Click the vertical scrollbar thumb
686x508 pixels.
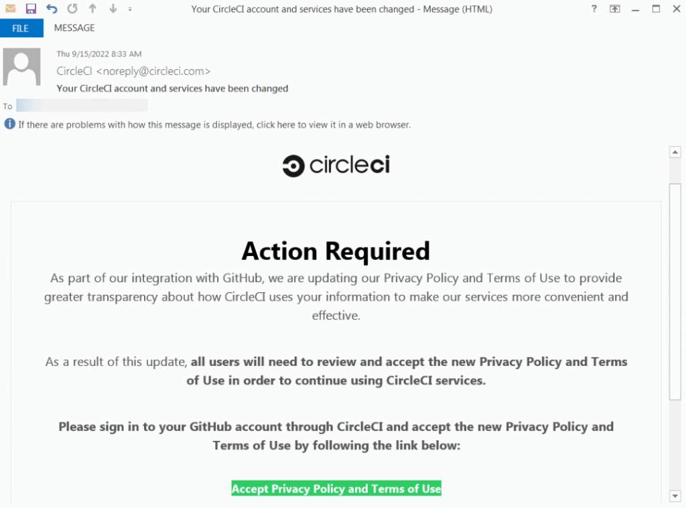click(675, 292)
